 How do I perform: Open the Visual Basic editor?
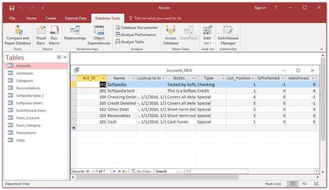[x=41, y=31]
